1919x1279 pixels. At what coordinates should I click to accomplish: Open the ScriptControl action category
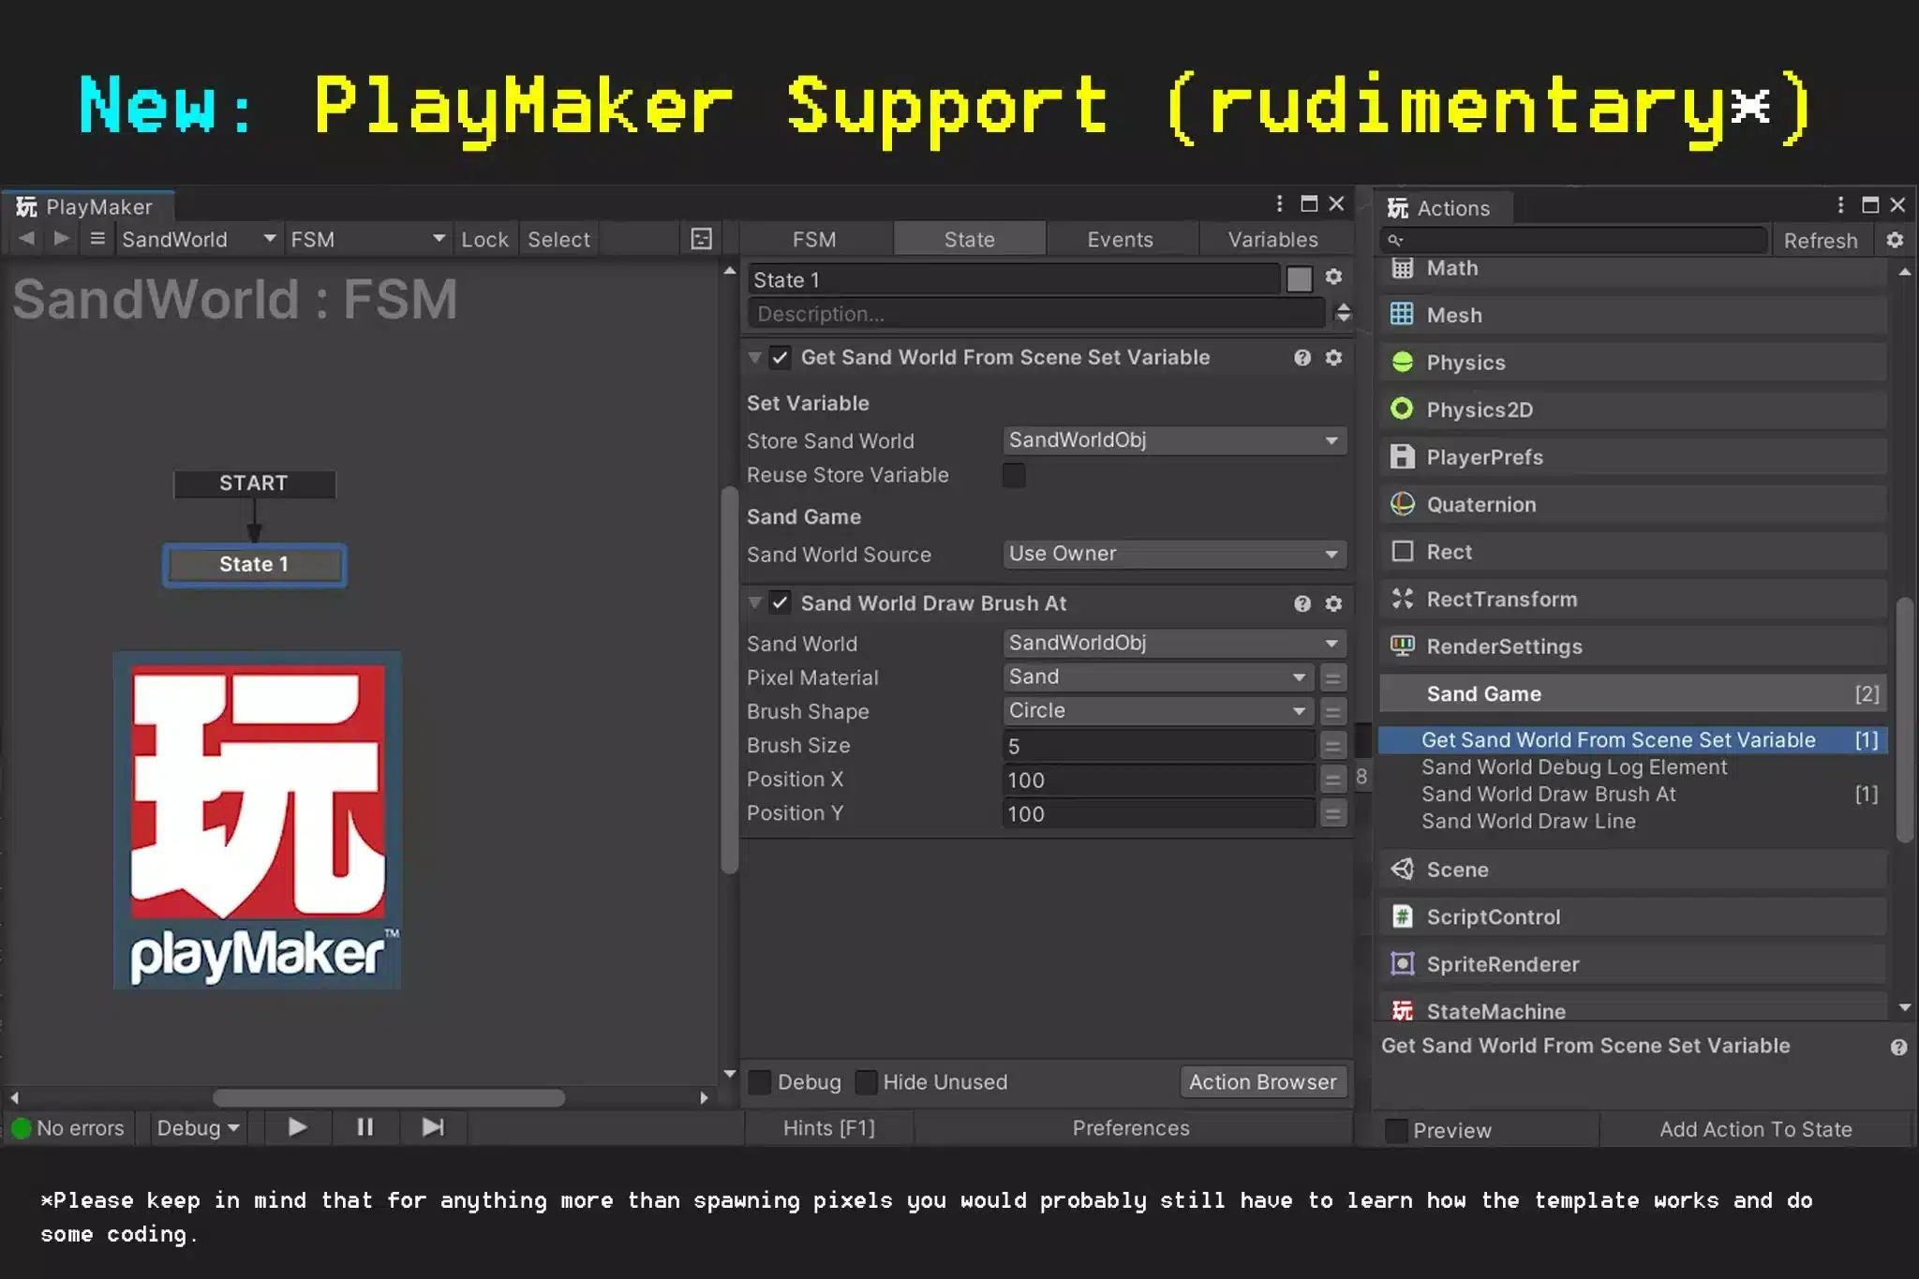tap(1632, 917)
